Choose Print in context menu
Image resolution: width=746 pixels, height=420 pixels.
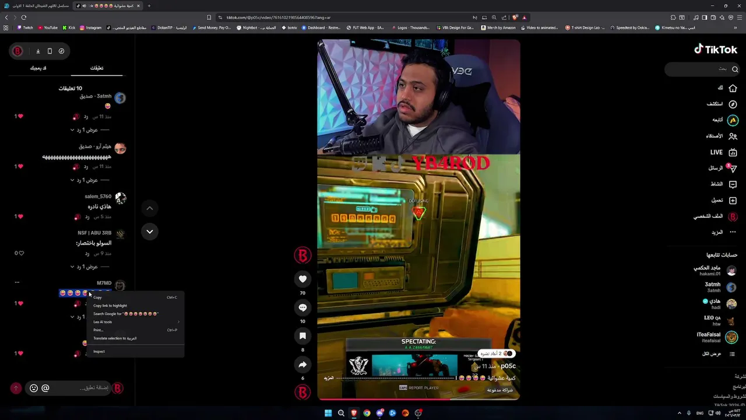[135, 330]
